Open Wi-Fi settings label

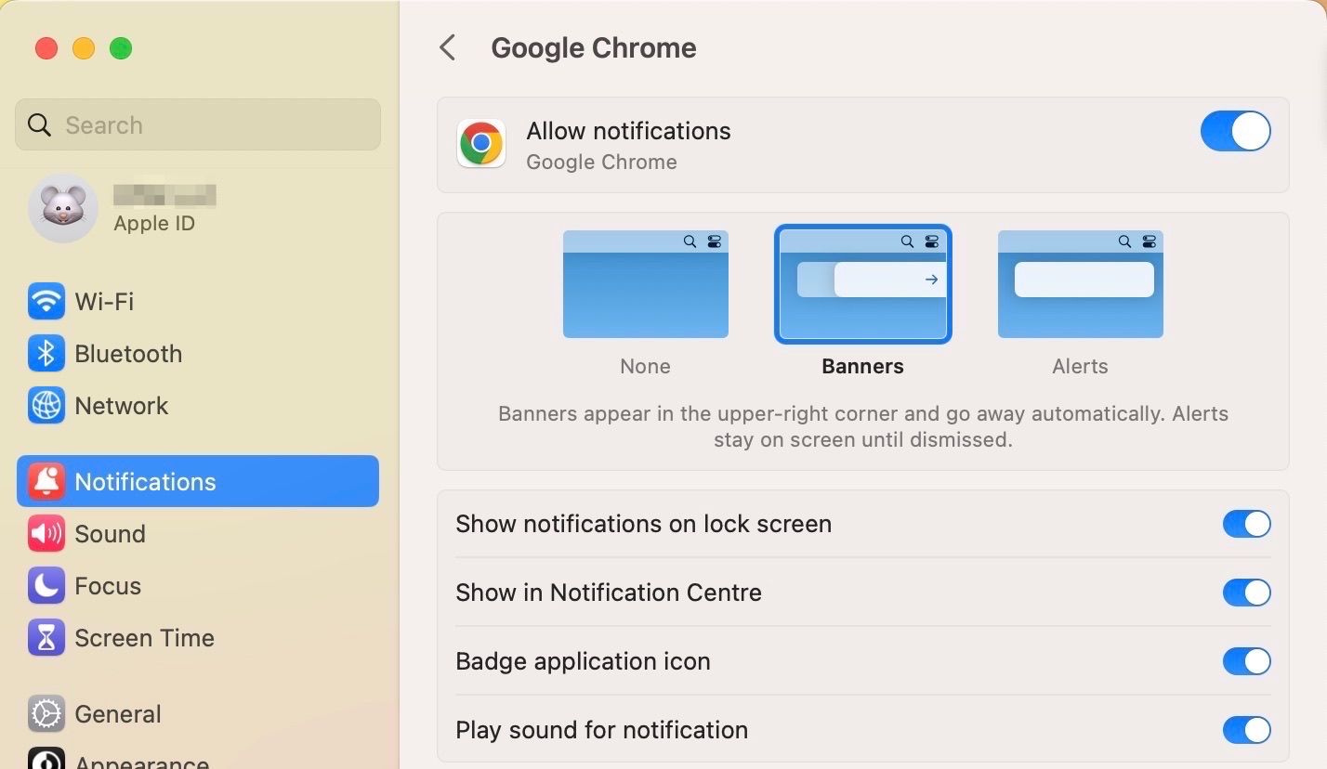[104, 302]
